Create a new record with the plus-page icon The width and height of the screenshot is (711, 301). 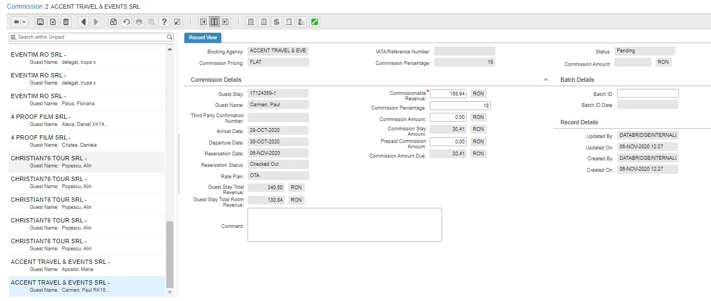point(53,22)
